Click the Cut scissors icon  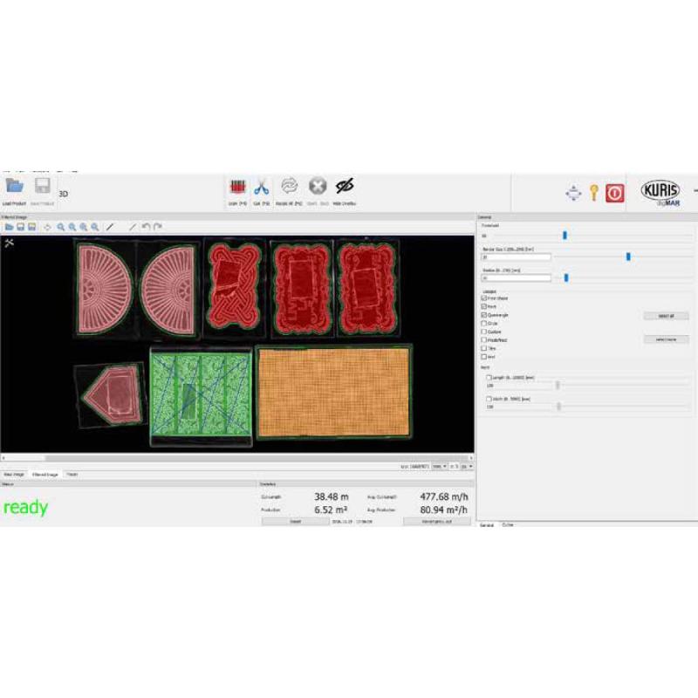pos(261,187)
